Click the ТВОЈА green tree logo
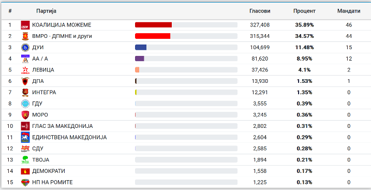 [25, 159]
